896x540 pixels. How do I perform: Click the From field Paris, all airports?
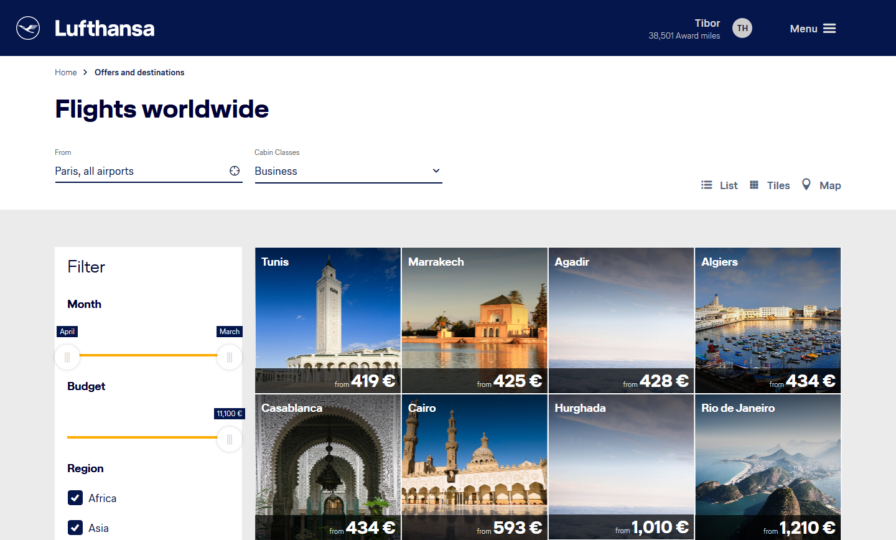coord(149,171)
